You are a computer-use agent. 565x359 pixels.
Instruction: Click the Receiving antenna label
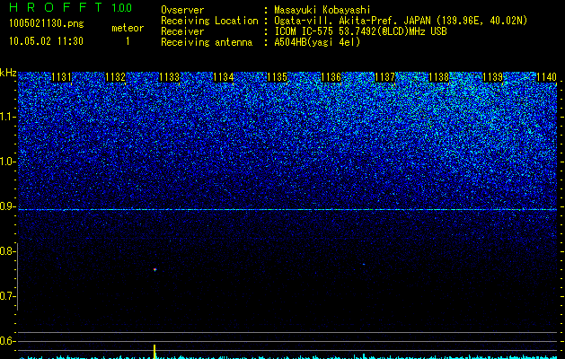[x=207, y=42]
